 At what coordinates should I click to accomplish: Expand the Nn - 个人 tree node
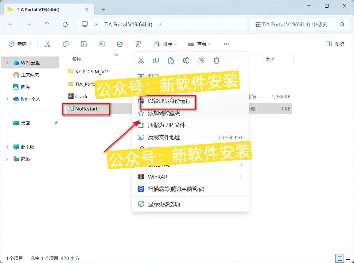[7, 99]
